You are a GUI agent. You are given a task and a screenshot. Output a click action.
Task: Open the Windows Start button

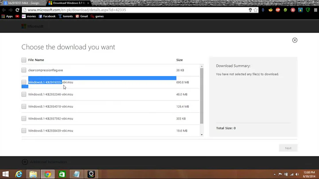tap(6, 174)
